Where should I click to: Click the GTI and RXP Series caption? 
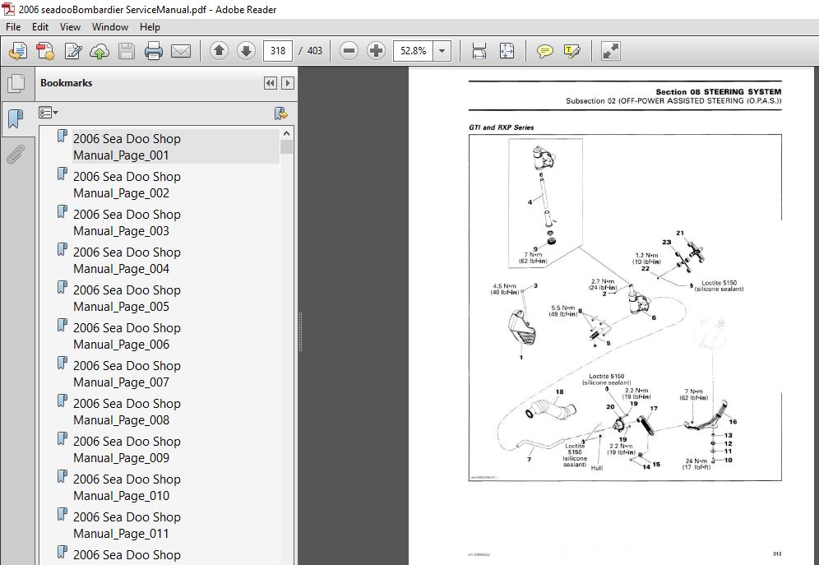pos(501,127)
